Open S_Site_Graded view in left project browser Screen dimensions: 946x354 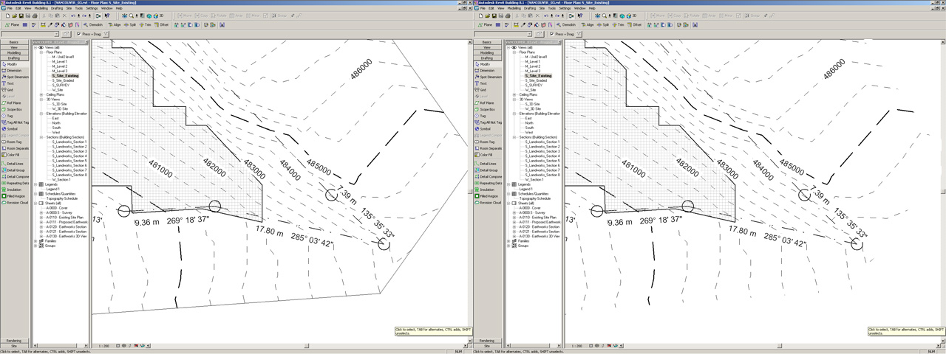[63, 80]
